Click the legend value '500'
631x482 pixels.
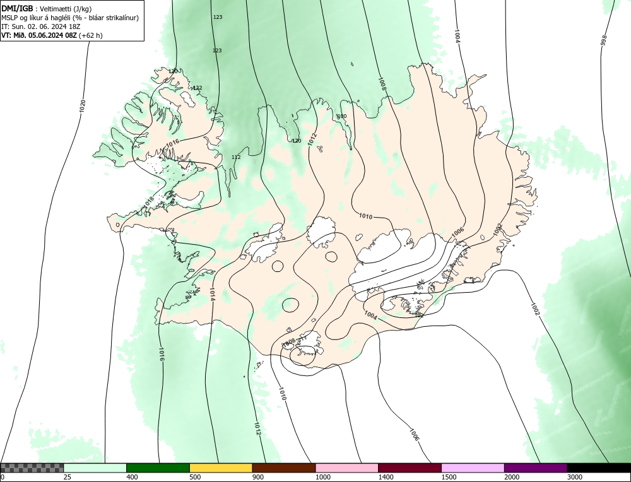pyautogui.click(x=195, y=477)
